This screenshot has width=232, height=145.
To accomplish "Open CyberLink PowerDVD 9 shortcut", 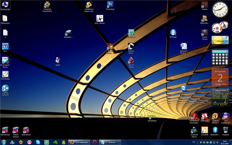I will point(47,4).
